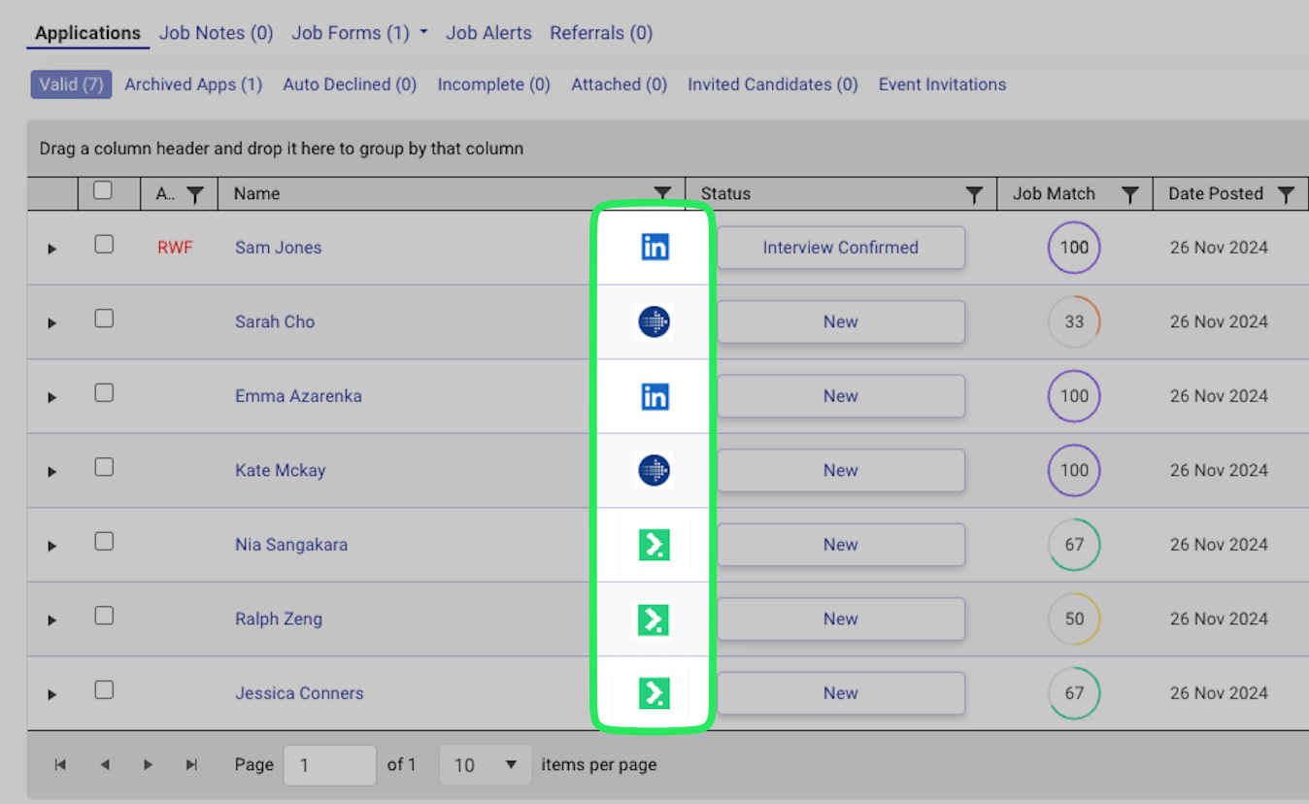
Task: Select the checkbox for Sam Jones
Action: (x=104, y=245)
